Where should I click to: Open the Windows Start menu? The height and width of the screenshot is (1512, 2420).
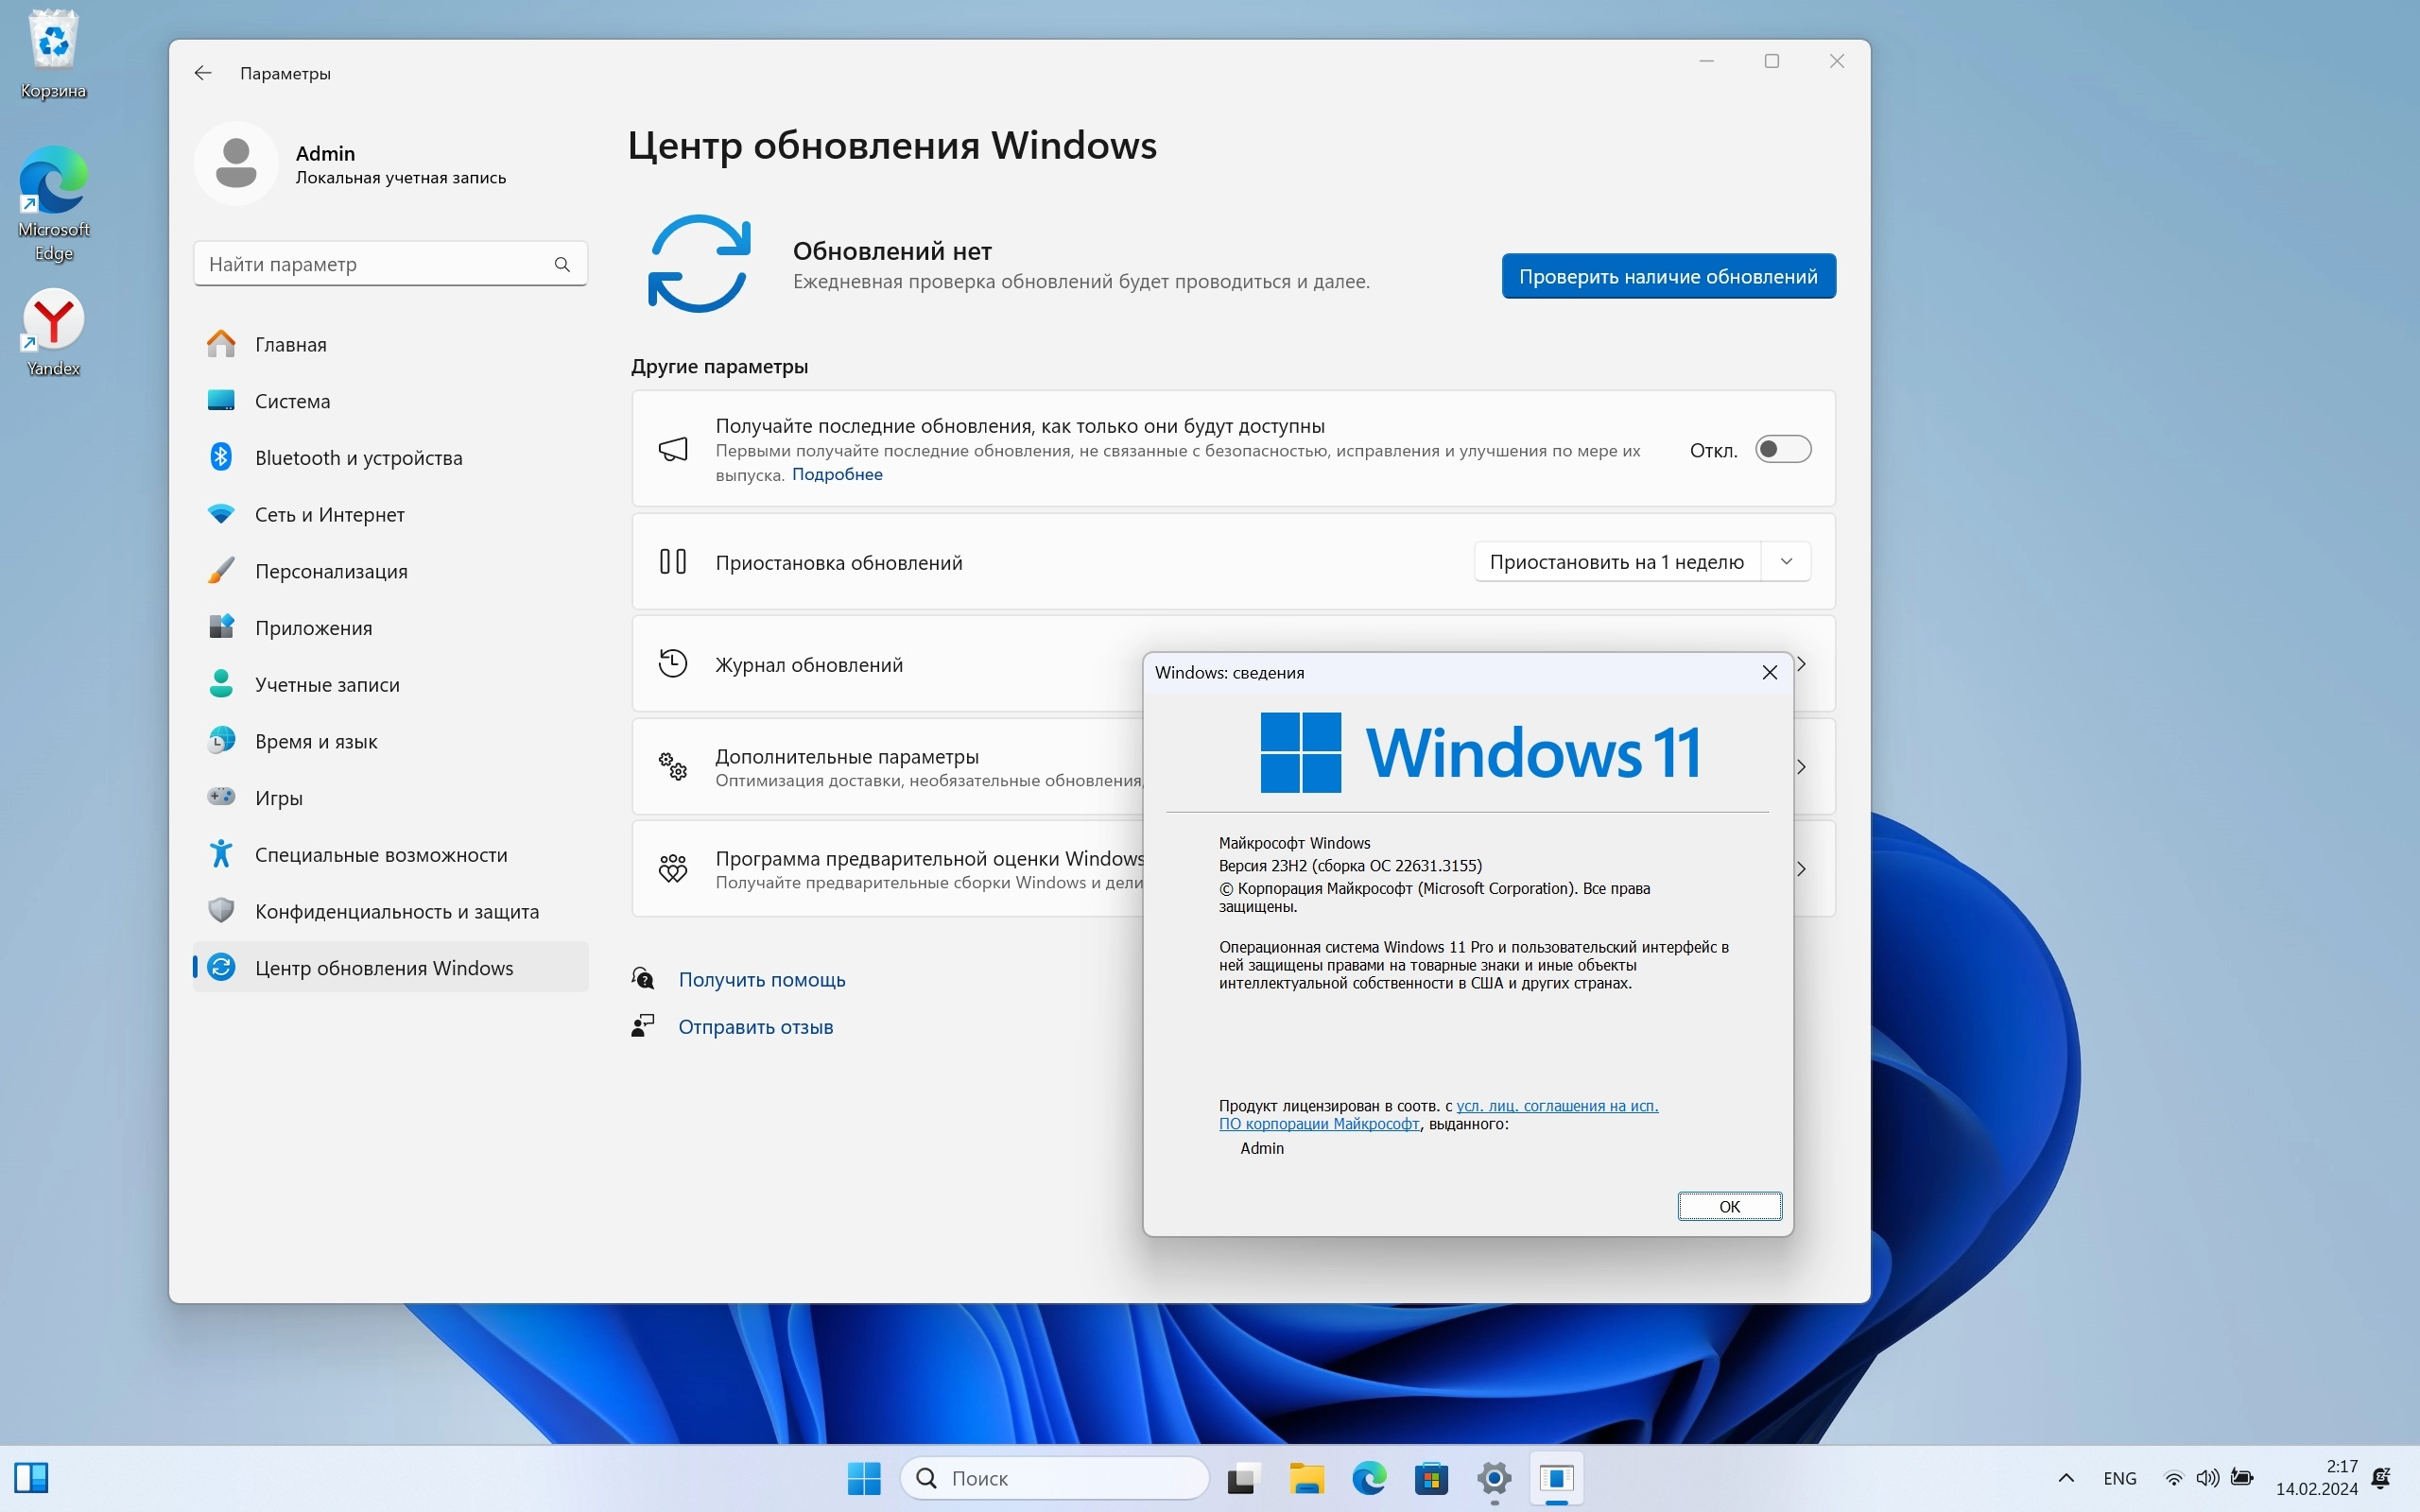tap(864, 1478)
